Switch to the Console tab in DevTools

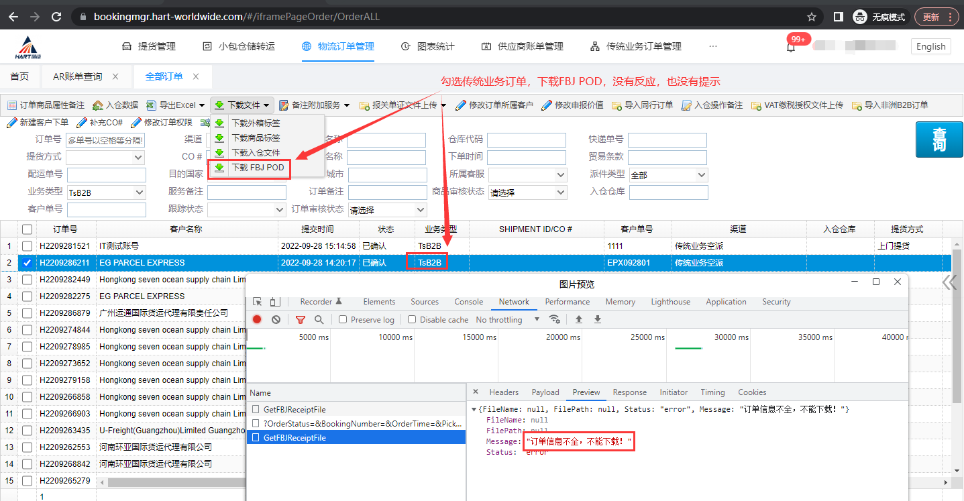point(468,302)
